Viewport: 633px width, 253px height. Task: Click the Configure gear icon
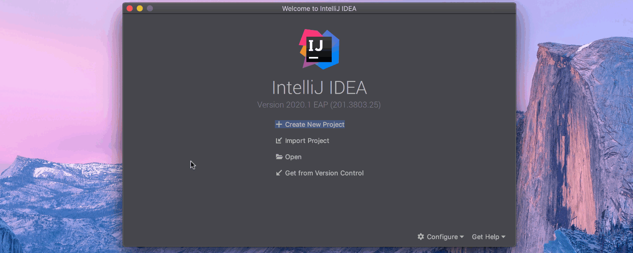point(421,237)
